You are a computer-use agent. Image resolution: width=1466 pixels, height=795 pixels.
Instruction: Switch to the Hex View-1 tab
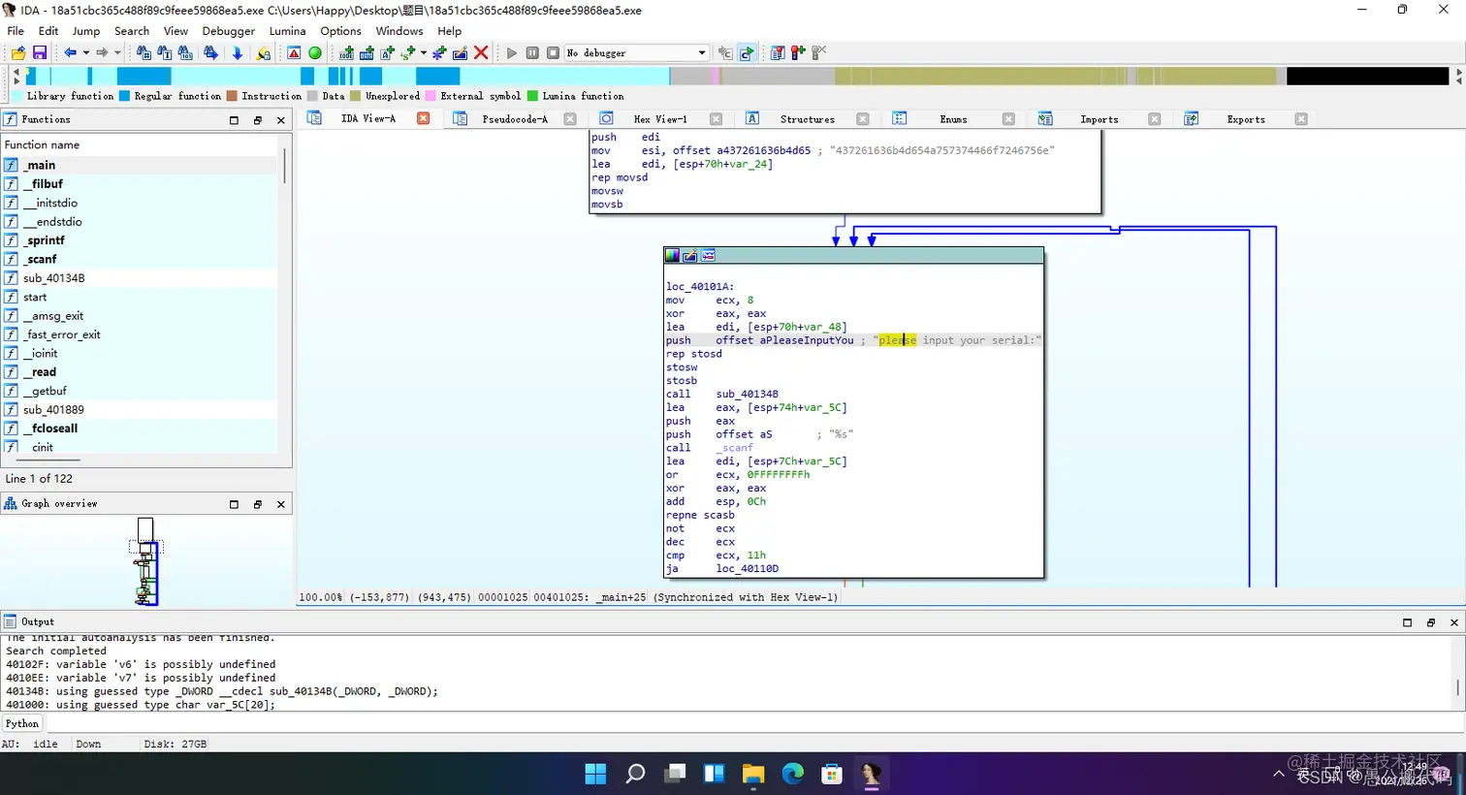(659, 119)
